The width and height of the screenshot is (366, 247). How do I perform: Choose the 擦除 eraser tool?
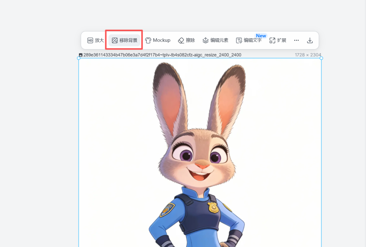click(x=186, y=40)
